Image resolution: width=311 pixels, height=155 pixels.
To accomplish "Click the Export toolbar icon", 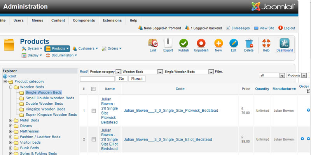I will (x=168, y=43).
